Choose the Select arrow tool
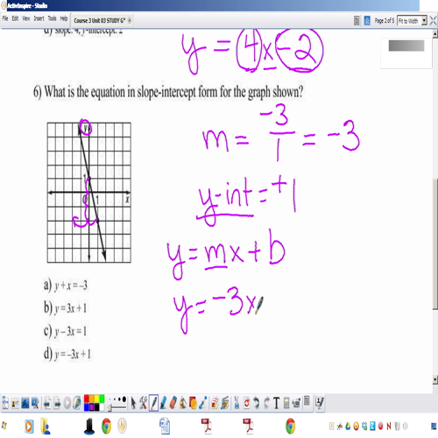Image resolution: width=438 pixels, height=438 pixels. coord(133,403)
